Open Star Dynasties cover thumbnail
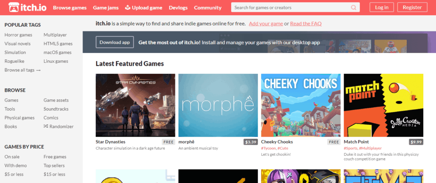This screenshot has height=183, width=436. coord(135,105)
